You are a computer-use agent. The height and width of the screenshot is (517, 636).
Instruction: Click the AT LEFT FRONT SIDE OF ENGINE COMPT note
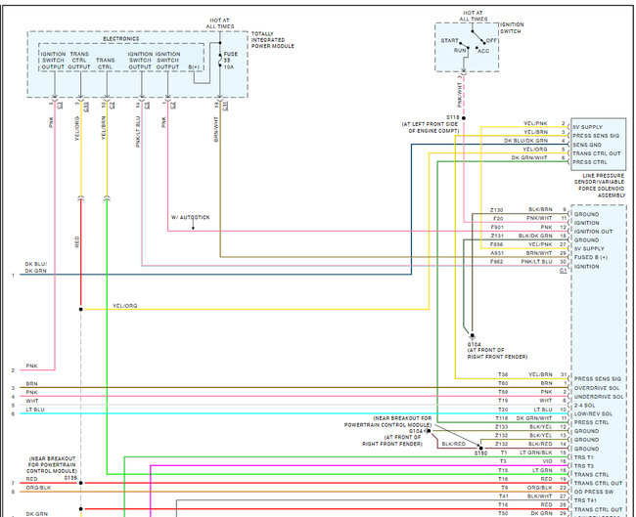point(431,128)
